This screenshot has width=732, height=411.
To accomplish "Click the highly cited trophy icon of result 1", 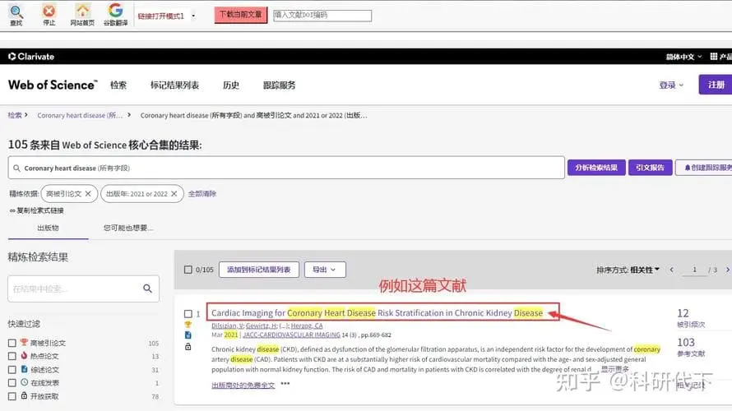I will pos(188,325).
